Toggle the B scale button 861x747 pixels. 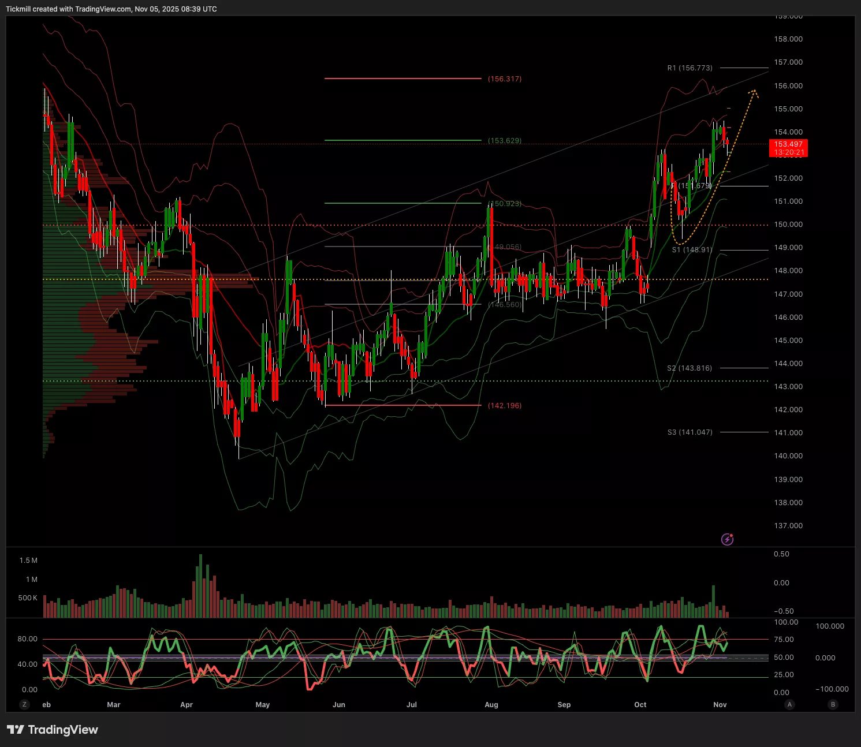(833, 704)
